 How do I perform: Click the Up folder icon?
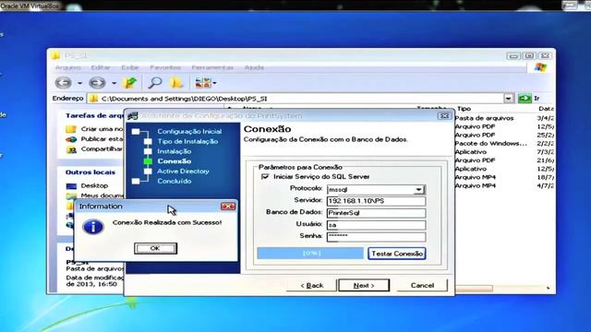(129, 82)
